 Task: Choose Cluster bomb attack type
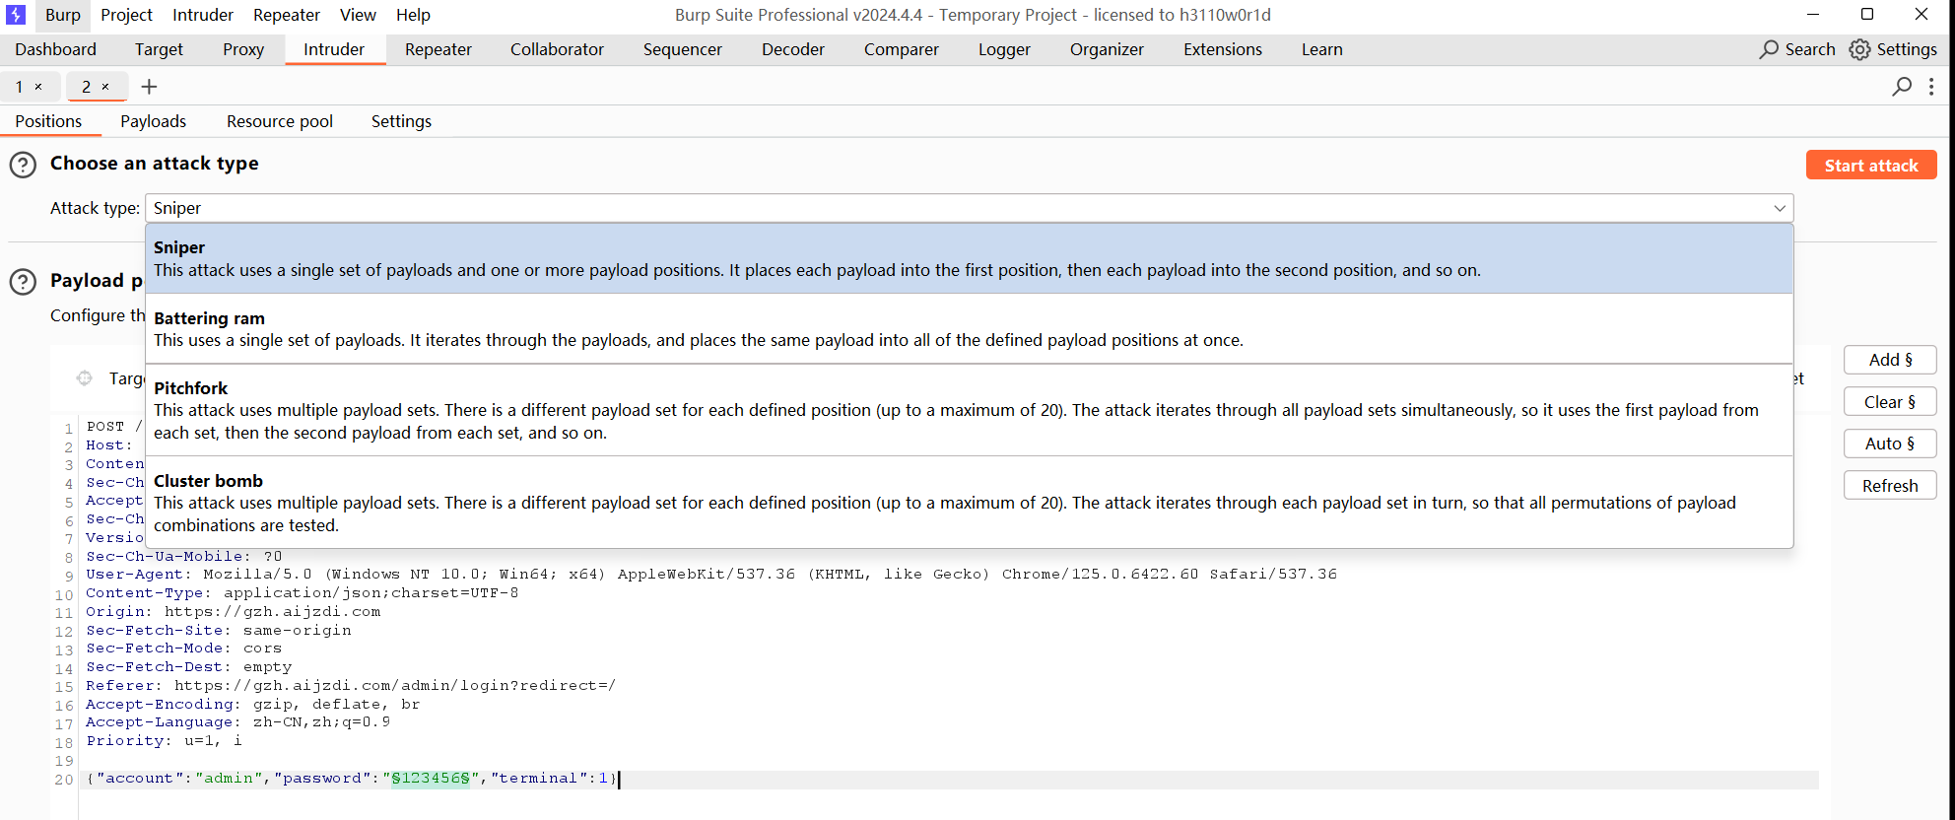coord(969,503)
